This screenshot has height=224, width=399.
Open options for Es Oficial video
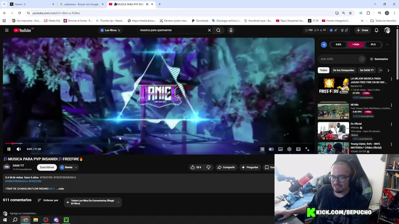coord(391,124)
